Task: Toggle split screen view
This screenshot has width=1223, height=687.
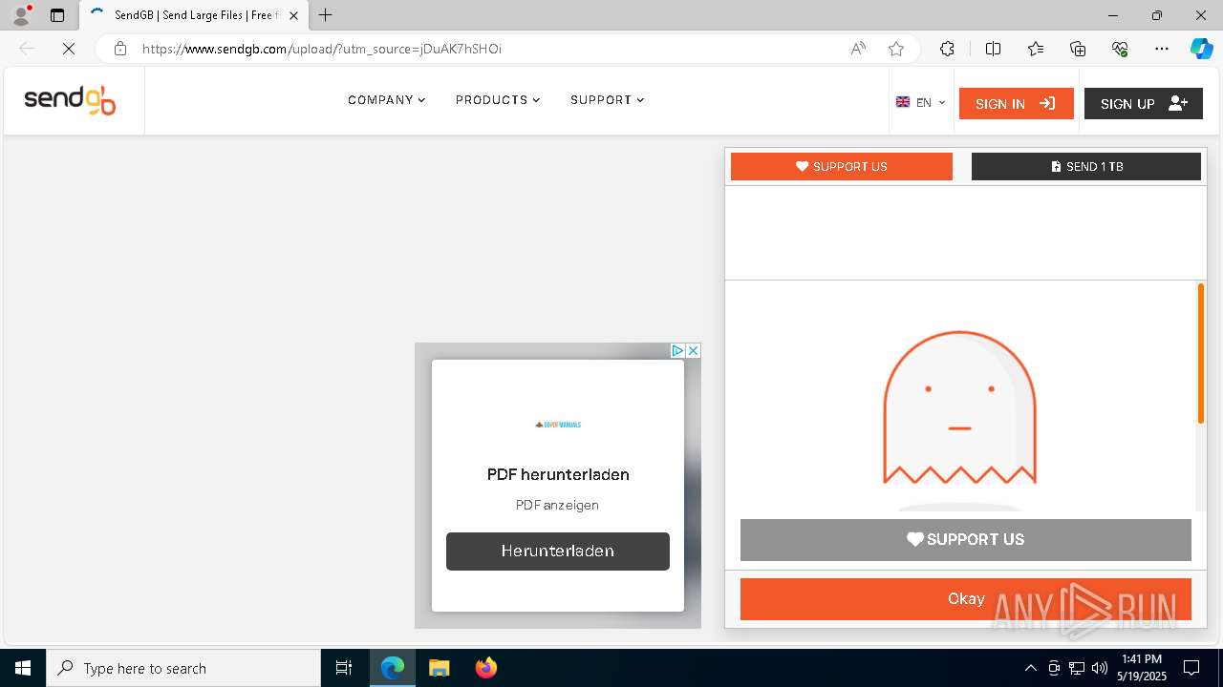Action: pyautogui.click(x=993, y=49)
